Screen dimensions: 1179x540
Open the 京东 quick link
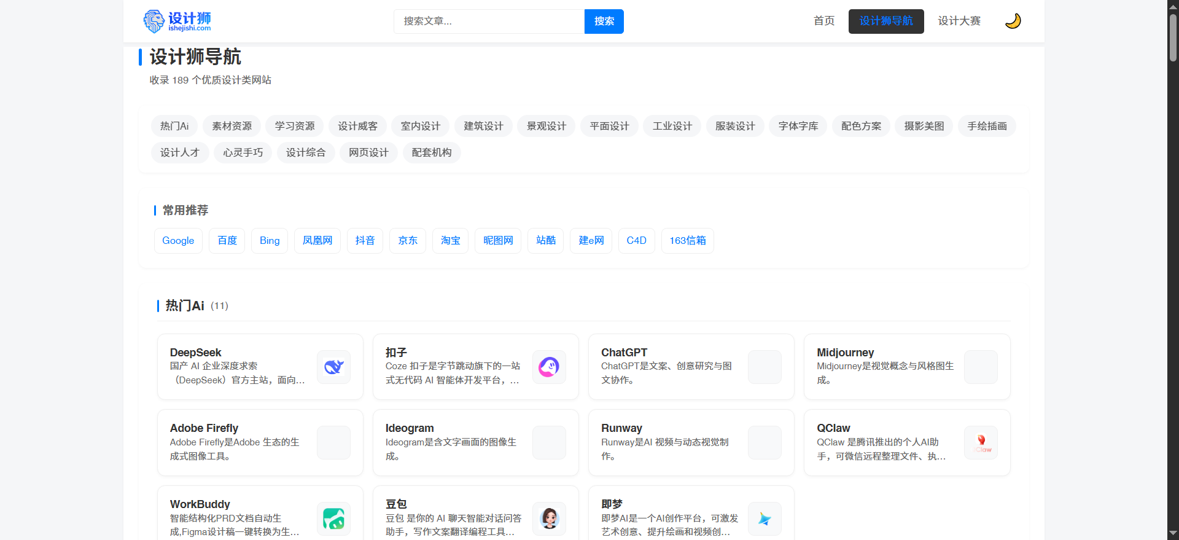point(408,241)
